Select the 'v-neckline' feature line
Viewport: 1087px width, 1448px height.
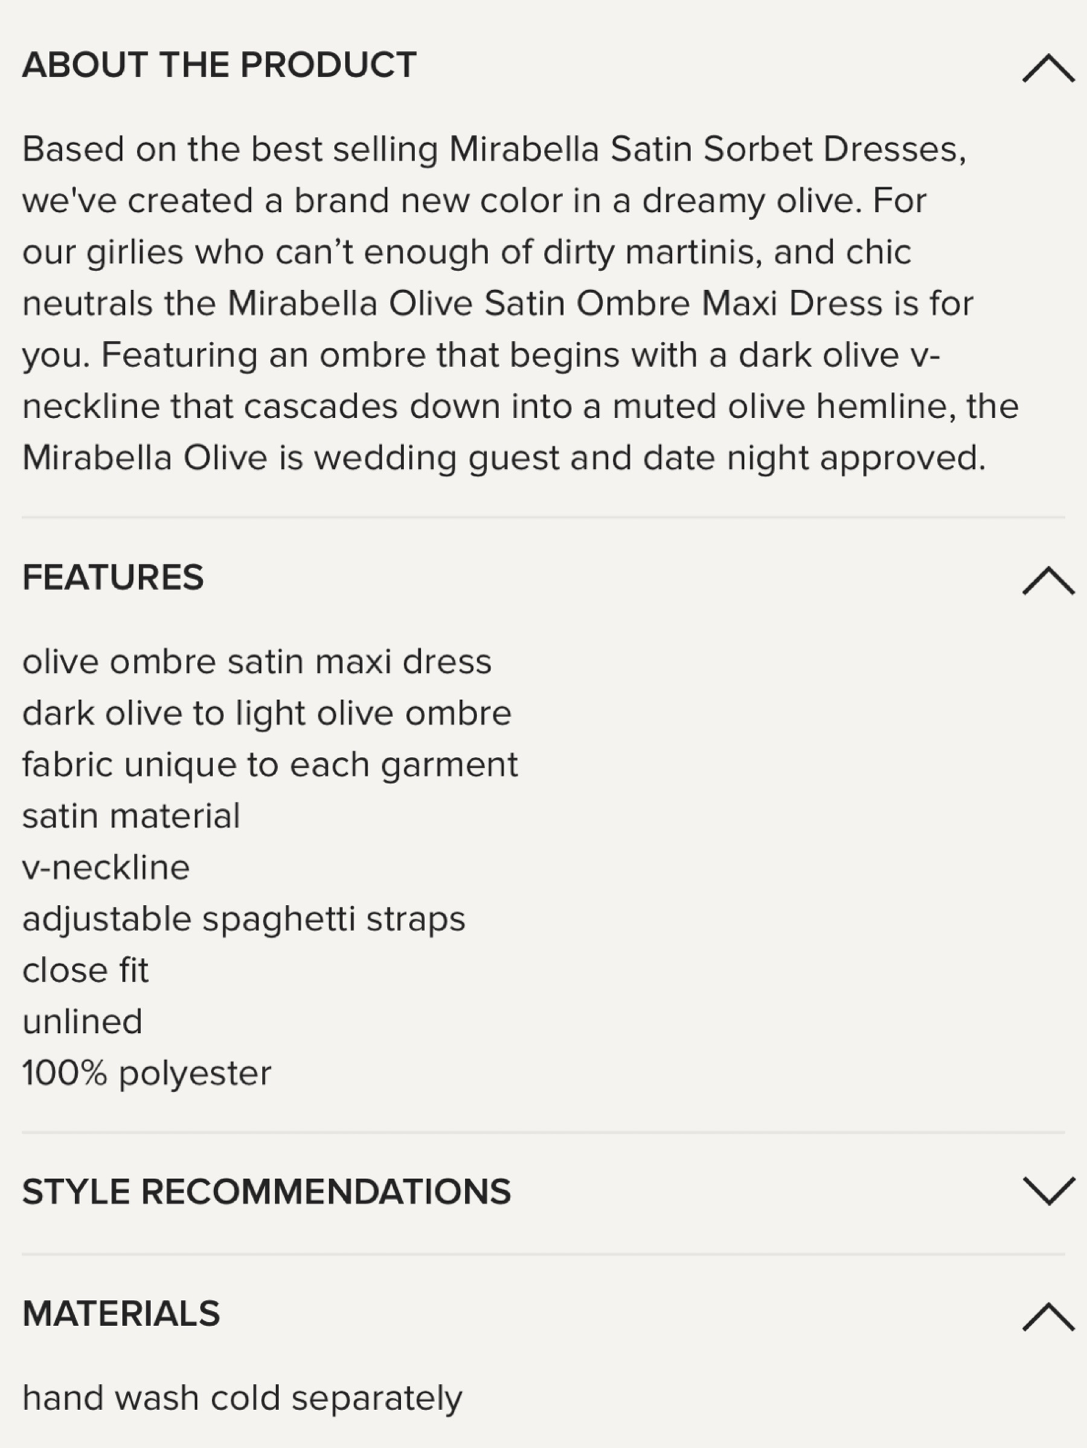pos(106,867)
